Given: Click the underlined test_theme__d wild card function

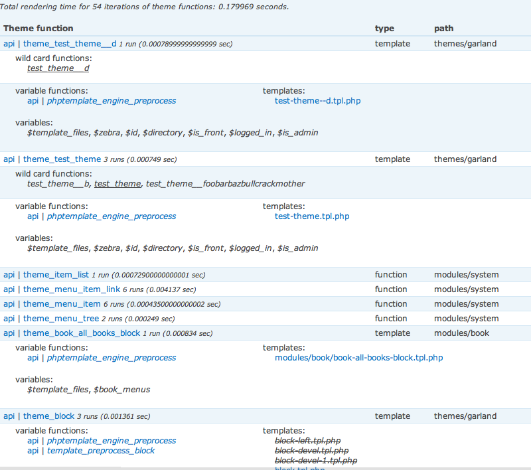Looking at the screenshot, I should click(58, 68).
